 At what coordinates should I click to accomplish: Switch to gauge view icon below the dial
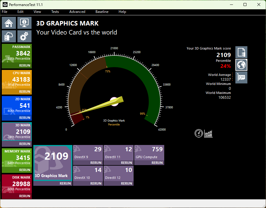pyautogui.click(x=199, y=133)
